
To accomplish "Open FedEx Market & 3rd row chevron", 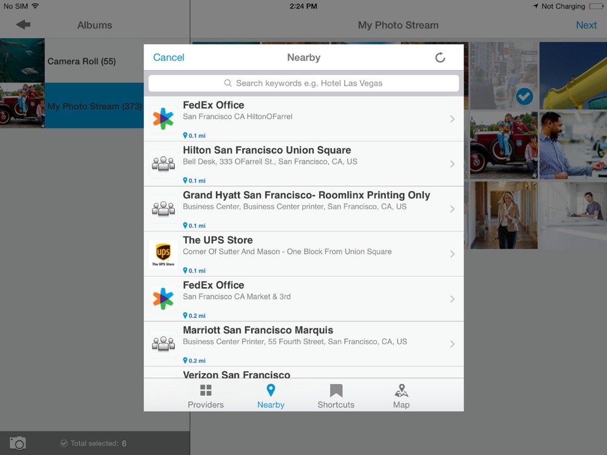I will click(452, 299).
